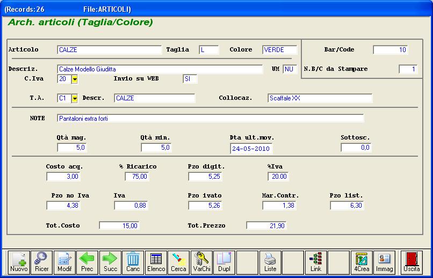Screen dimensions: 433x278
Task: Click the Modif edit record button
Action: pos(64,262)
